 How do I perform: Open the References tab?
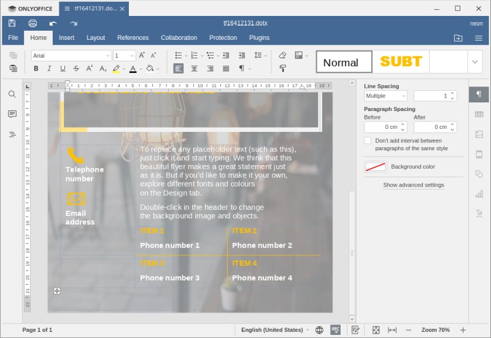133,37
